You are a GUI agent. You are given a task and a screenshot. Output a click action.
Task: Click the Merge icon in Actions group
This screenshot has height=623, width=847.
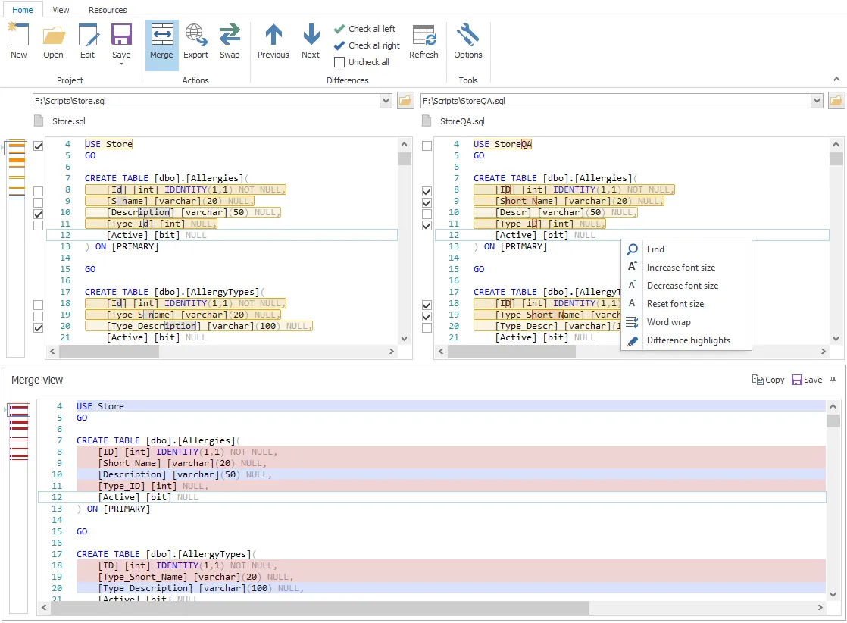tap(161, 42)
